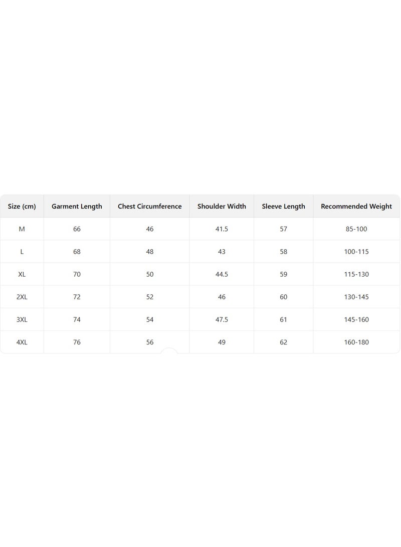
Task: Click the 4XL size row label
Action: click(22, 342)
